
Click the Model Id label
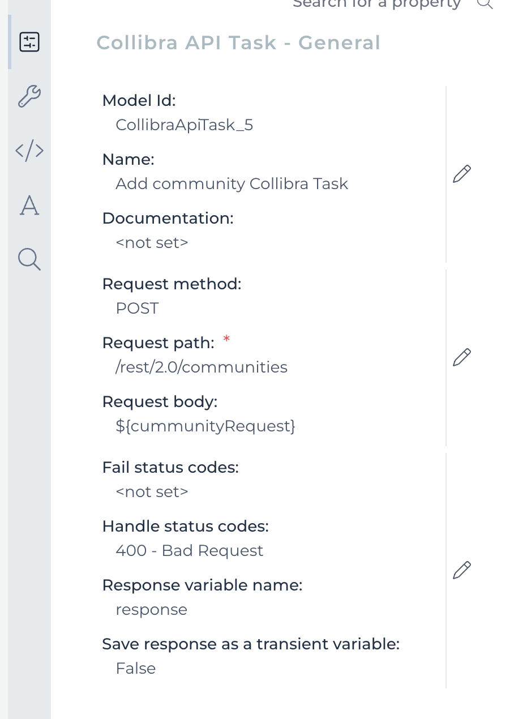click(x=139, y=101)
